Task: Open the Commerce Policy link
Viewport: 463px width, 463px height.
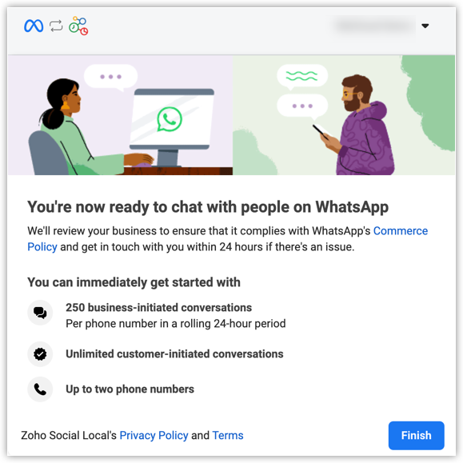Action: click(228, 239)
